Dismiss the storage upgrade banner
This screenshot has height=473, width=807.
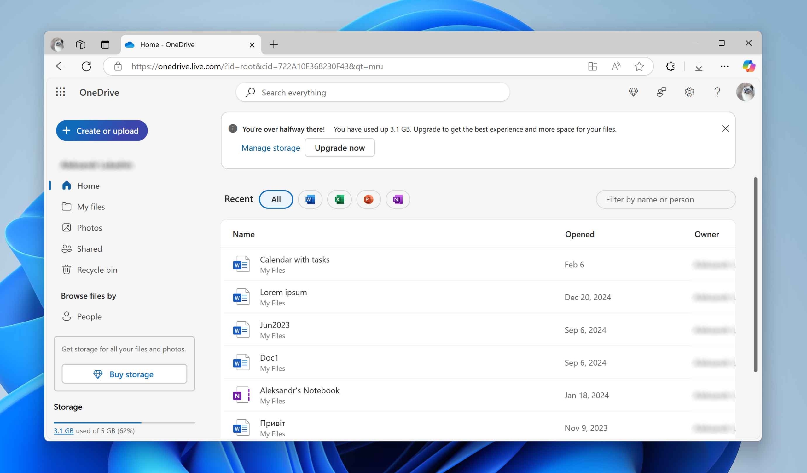click(x=725, y=128)
